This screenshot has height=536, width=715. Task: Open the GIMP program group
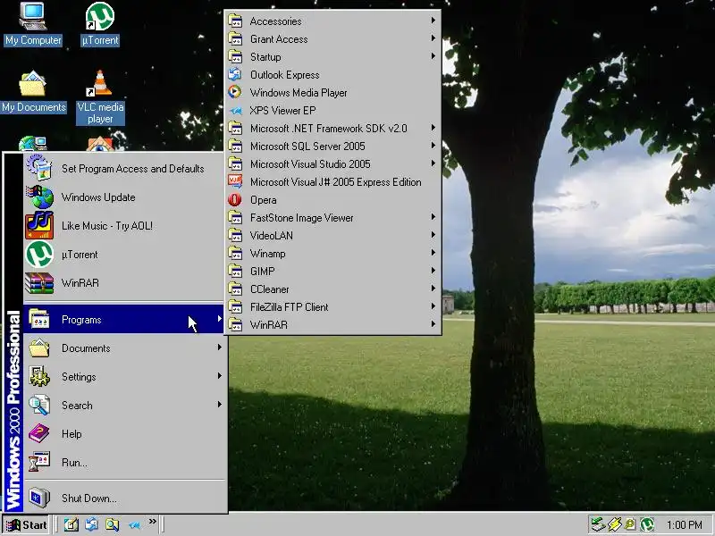coord(332,271)
